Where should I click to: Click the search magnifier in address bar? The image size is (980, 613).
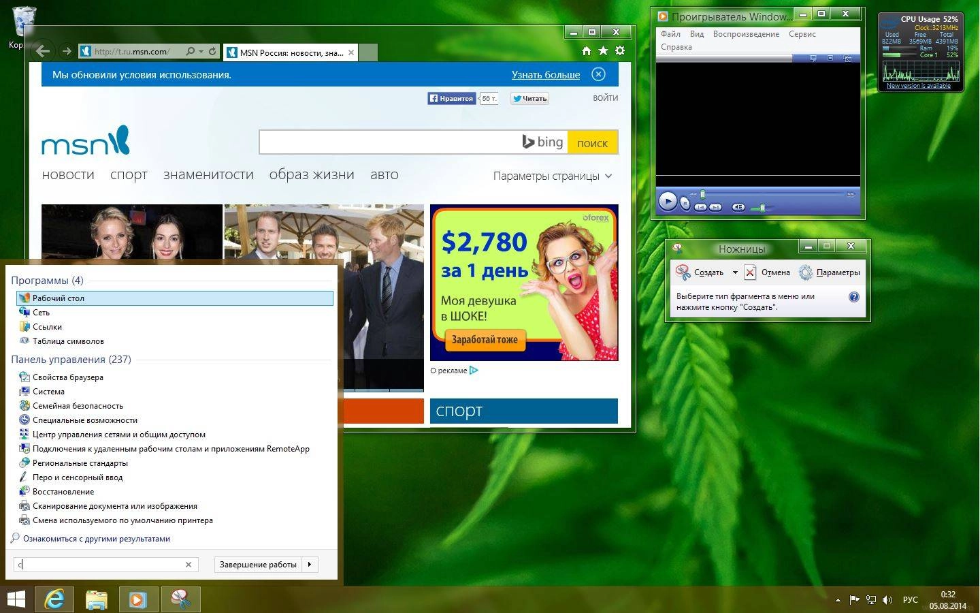191,51
